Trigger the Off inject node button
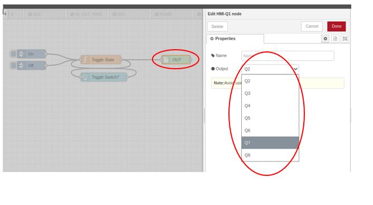Screen dimensions: 373x205 pyautogui.click(x=13, y=65)
